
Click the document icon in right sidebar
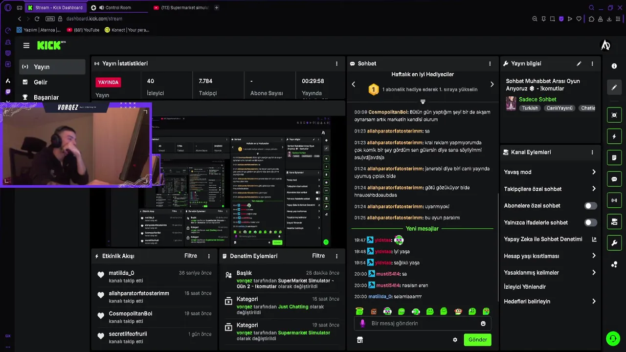point(614,158)
